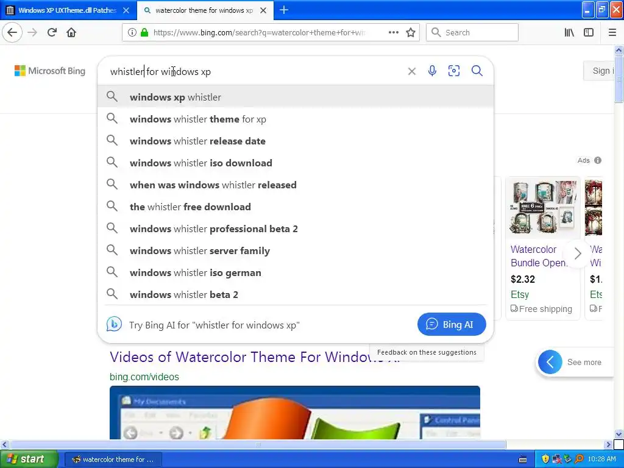Pick 'windows whistler beta 2' suggestion
624x468 pixels.
[x=296, y=294]
